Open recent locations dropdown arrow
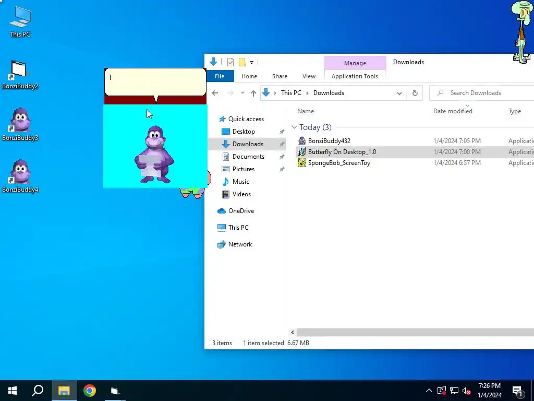Screen dimensions: 534x401 pyautogui.click(x=242, y=93)
